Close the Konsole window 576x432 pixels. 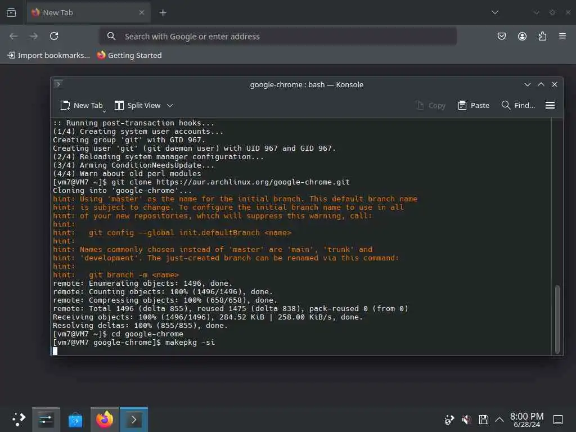(x=555, y=84)
